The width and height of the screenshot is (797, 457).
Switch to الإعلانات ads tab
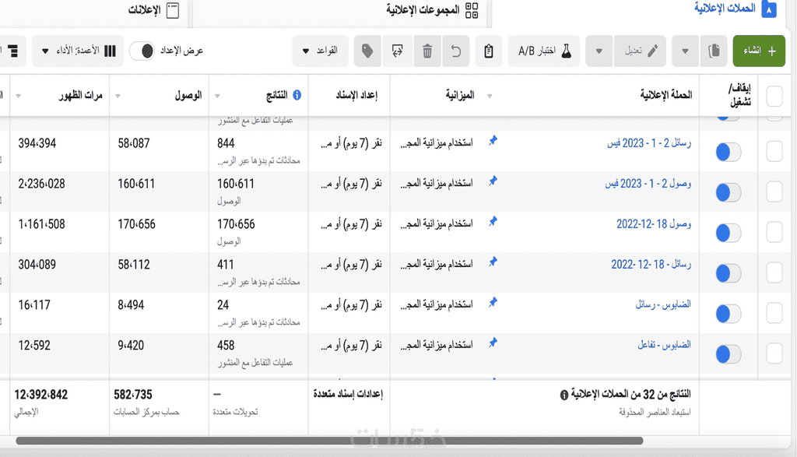click(x=153, y=10)
